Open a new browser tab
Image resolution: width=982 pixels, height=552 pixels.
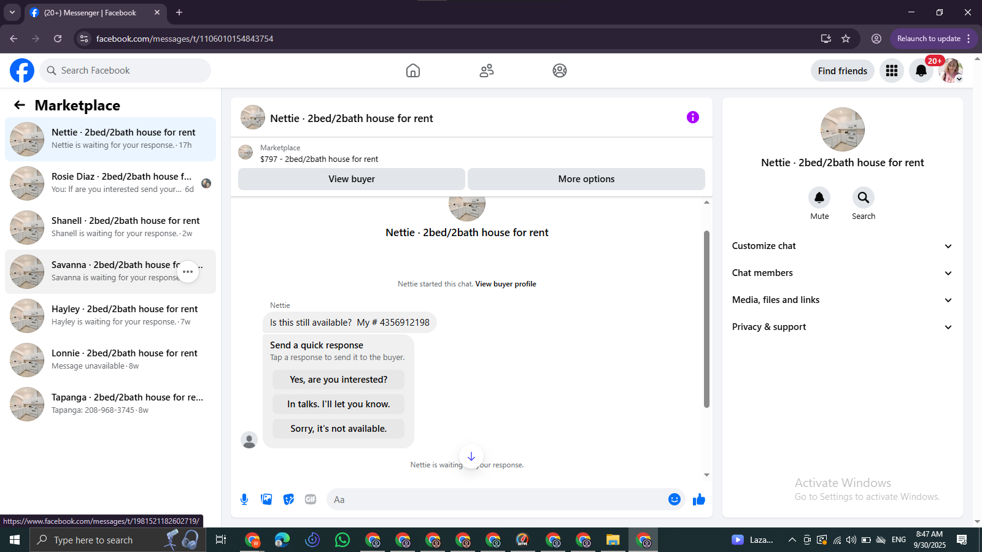179,12
